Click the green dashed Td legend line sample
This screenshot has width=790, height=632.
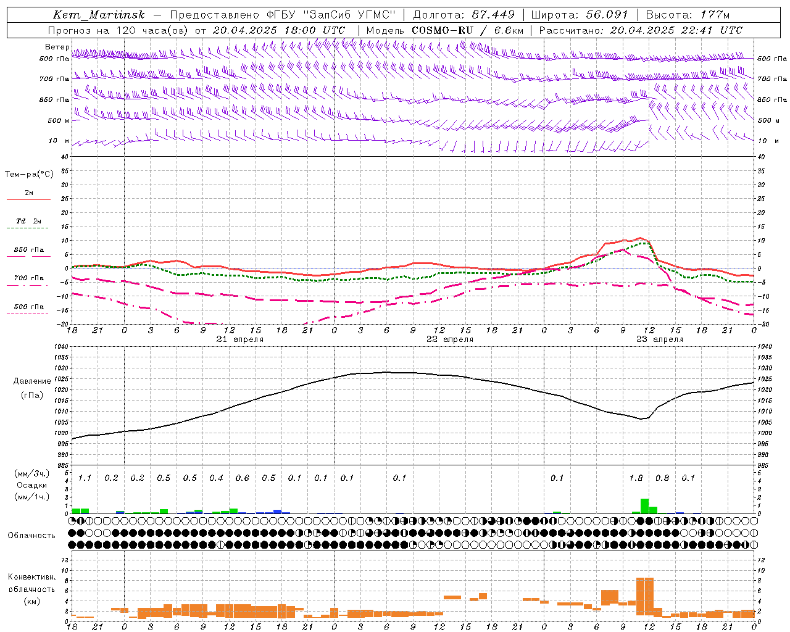[28, 228]
